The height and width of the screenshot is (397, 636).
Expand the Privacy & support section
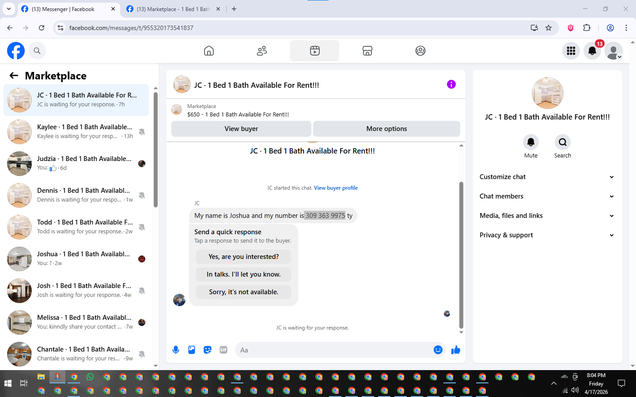click(547, 235)
